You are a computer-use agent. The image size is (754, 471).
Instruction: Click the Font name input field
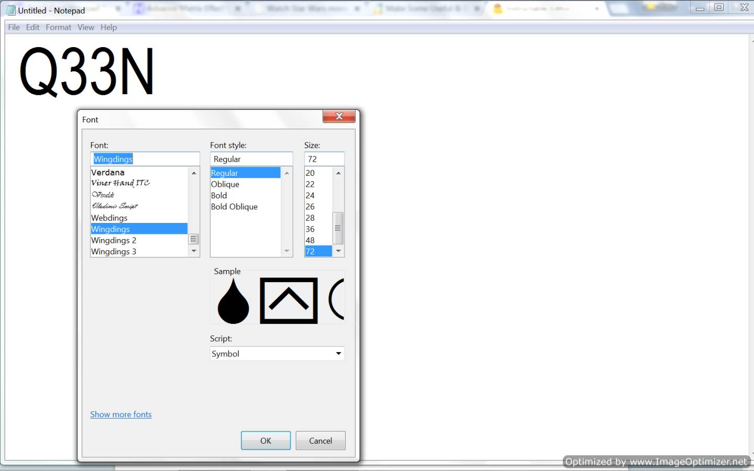click(145, 159)
